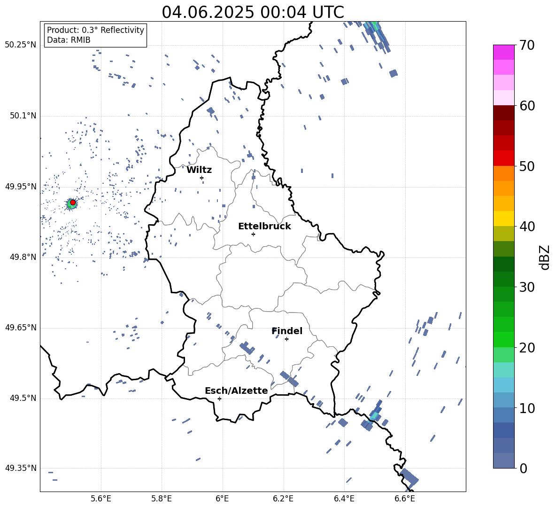This screenshot has width=556, height=508.
Task: Click the 6.4°E longitude tick label
Action: pyautogui.click(x=344, y=499)
